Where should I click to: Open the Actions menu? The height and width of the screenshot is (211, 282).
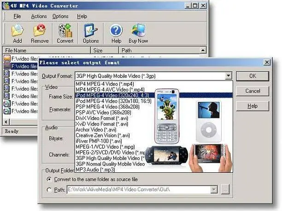coord(39,17)
